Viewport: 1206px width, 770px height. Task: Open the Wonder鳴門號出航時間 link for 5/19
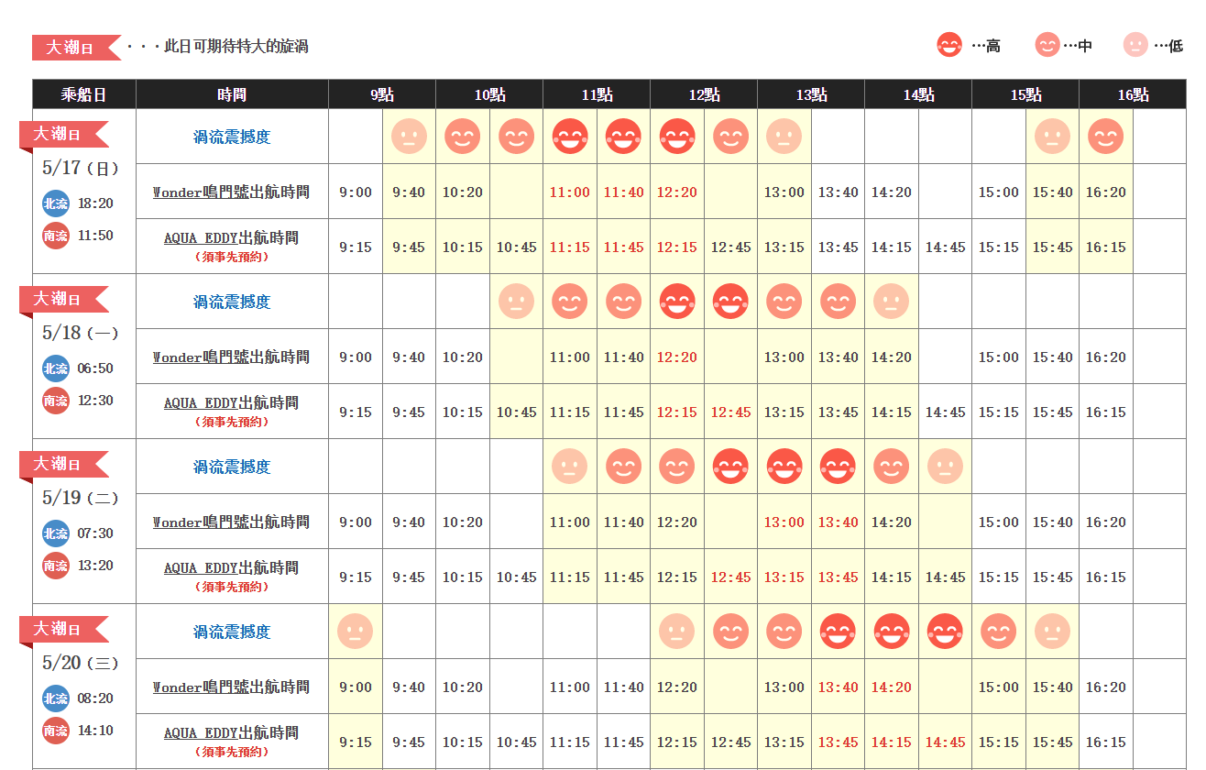click(231, 522)
